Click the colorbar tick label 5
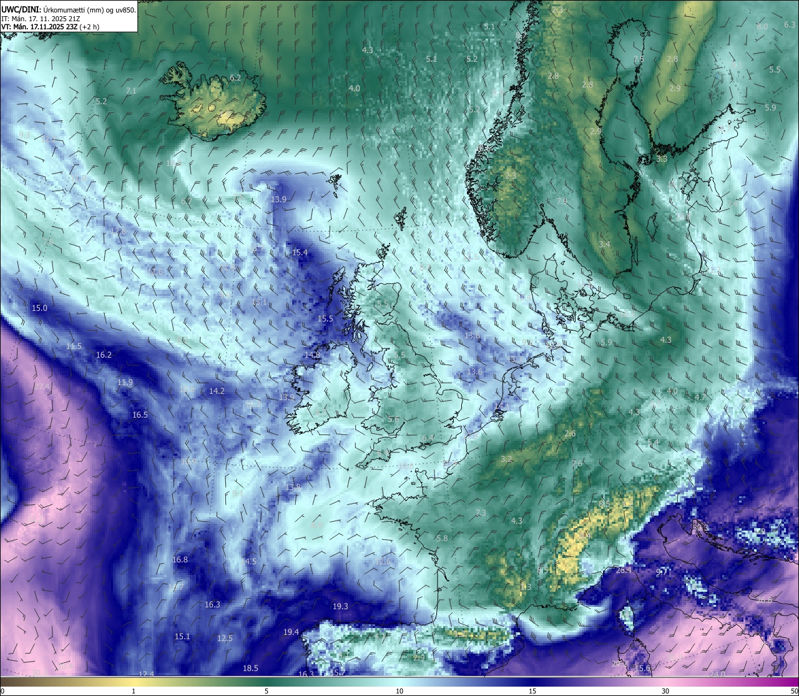The image size is (799, 696). (267, 691)
